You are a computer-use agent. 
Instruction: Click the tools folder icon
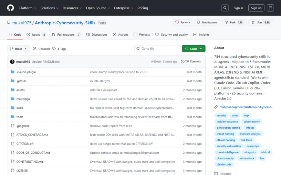tap(12, 117)
